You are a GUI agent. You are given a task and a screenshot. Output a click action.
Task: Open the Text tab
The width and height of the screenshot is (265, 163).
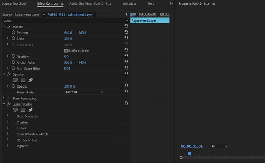coord(151,3)
